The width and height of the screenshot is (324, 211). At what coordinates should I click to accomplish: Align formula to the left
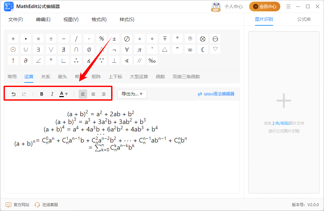click(x=83, y=94)
